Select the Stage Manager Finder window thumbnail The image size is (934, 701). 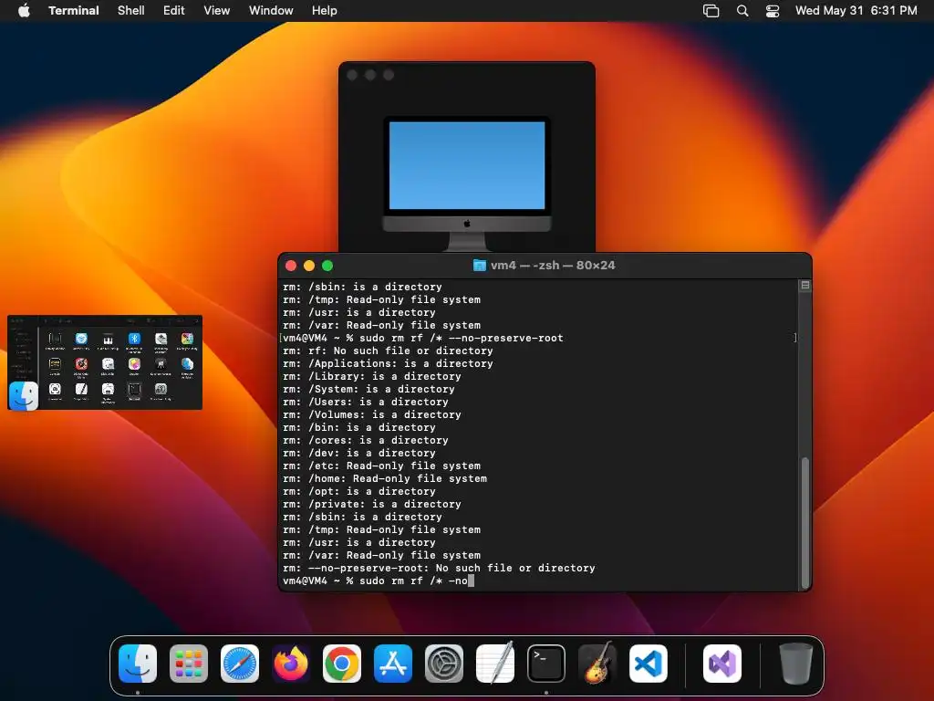pyautogui.click(x=105, y=362)
